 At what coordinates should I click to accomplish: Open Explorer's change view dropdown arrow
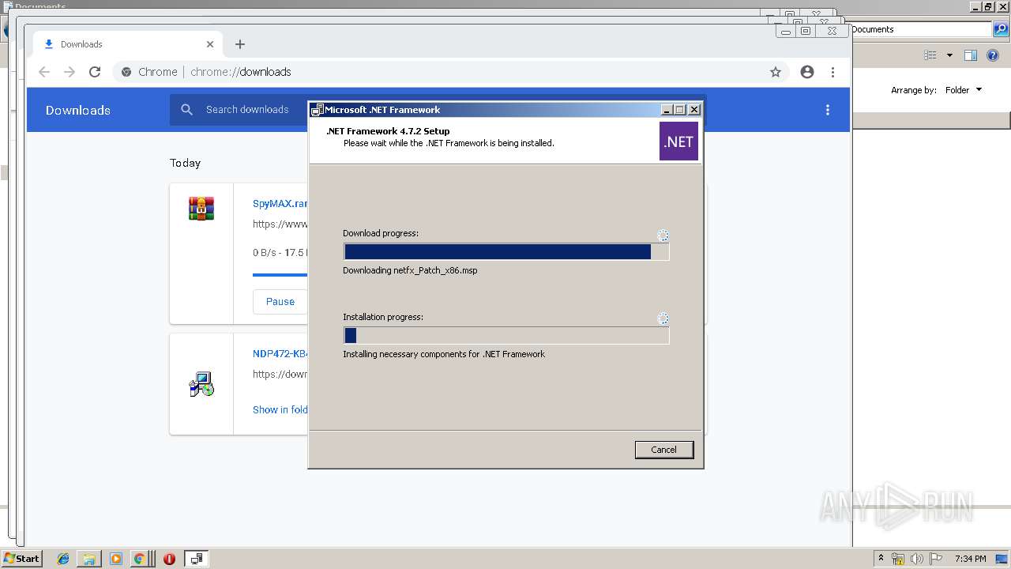pos(949,55)
